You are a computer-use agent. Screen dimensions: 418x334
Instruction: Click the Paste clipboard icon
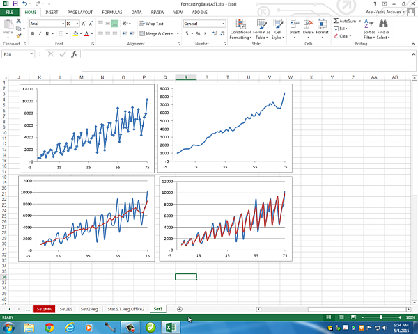tap(8, 24)
